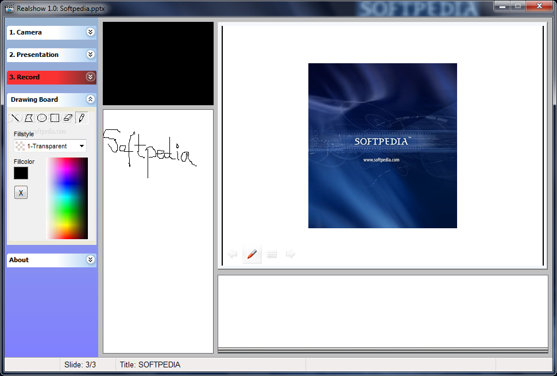Click the Fillcolor label
Image resolution: width=557 pixels, height=376 pixels.
pos(24,162)
